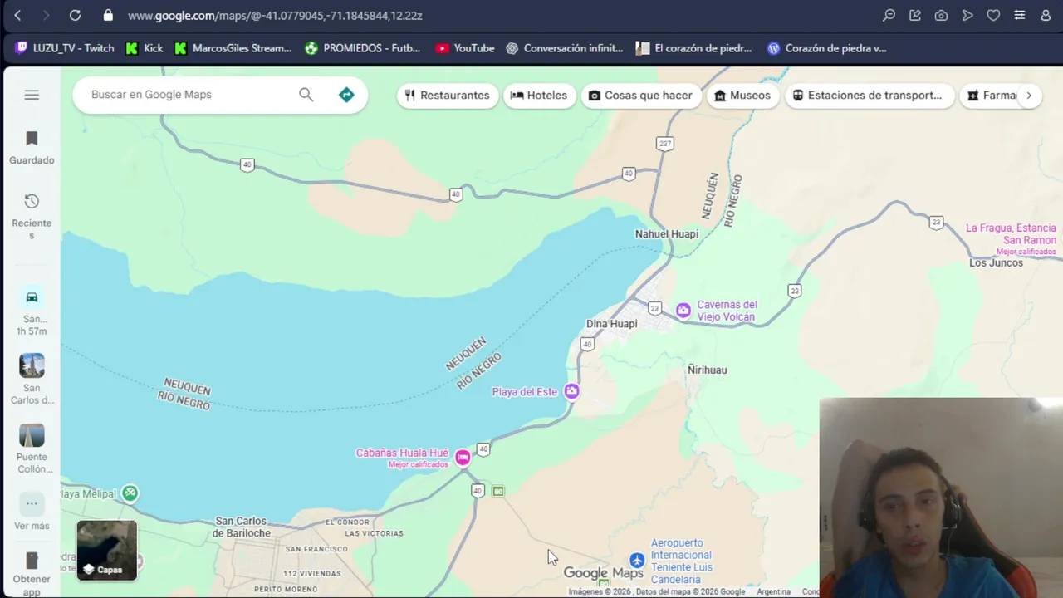Go back with browser back arrow
The width and height of the screenshot is (1063, 598).
pos(18,15)
